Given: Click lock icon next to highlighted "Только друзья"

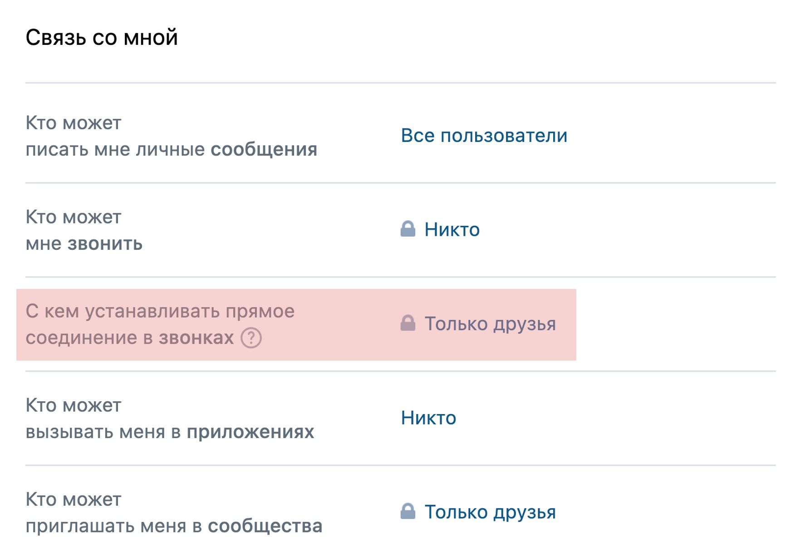Looking at the screenshot, I should click(408, 323).
